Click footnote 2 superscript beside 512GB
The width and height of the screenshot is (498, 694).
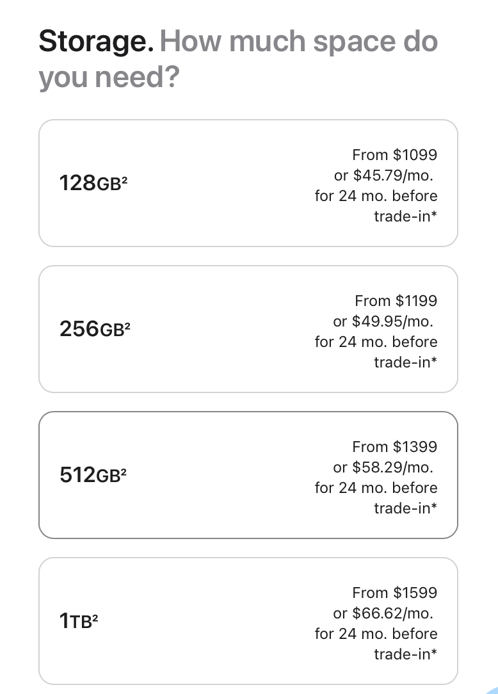coord(124,472)
